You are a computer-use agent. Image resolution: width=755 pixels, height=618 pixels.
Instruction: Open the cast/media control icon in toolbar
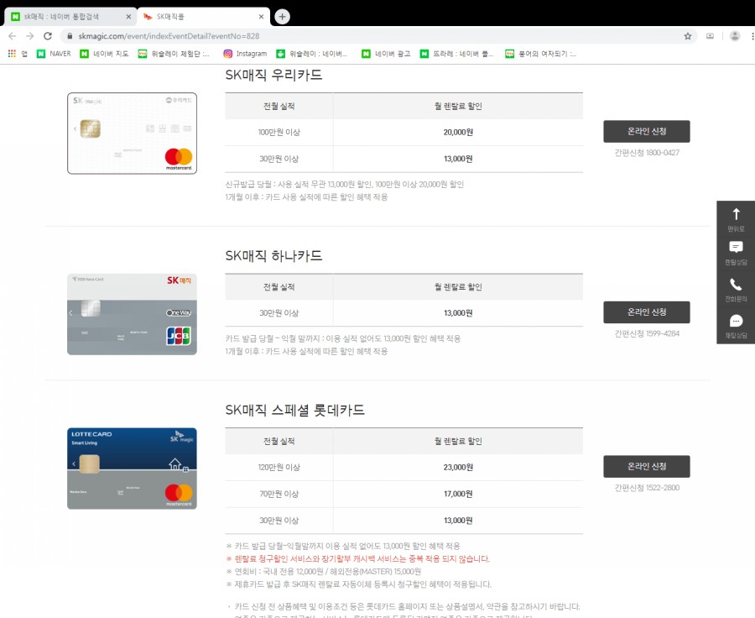pyautogui.click(x=710, y=36)
